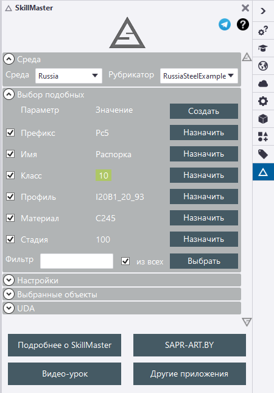Click the Создать button
Viewport: 274px width, 393px height.
204,111
